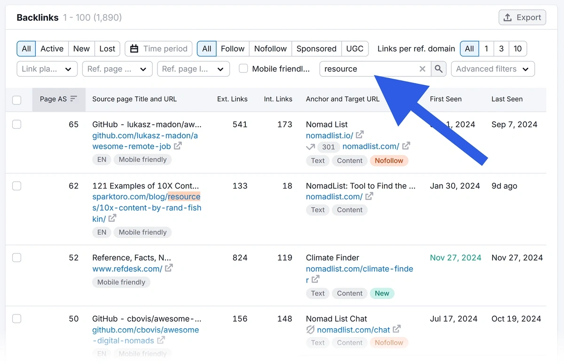This screenshot has width=564, height=364.
Task: Open the Time period picker
Action: point(158,48)
